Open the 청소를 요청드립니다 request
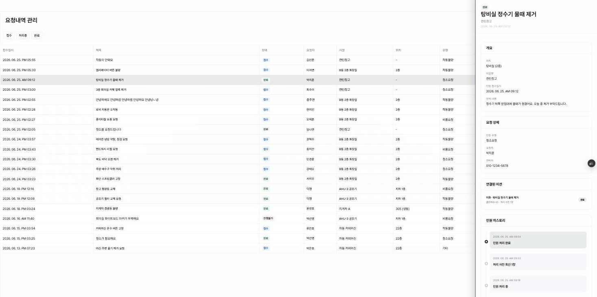 click(x=108, y=129)
